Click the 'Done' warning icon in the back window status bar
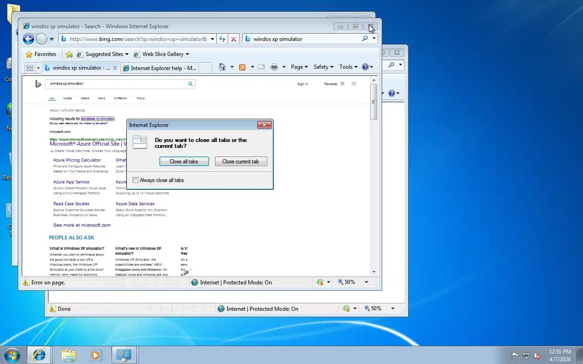Viewport: 583px width, 364px height. tap(52, 309)
